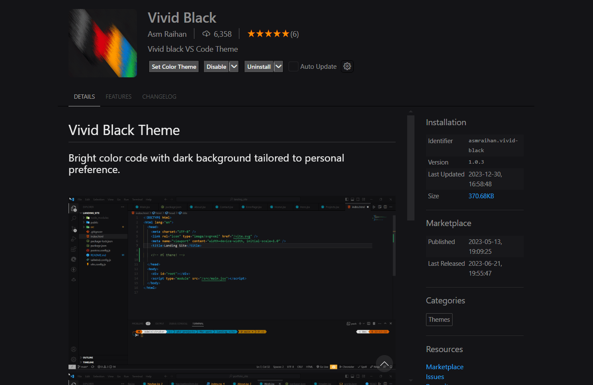Click the install count download icon
The width and height of the screenshot is (593, 385).
click(x=206, y=34)
